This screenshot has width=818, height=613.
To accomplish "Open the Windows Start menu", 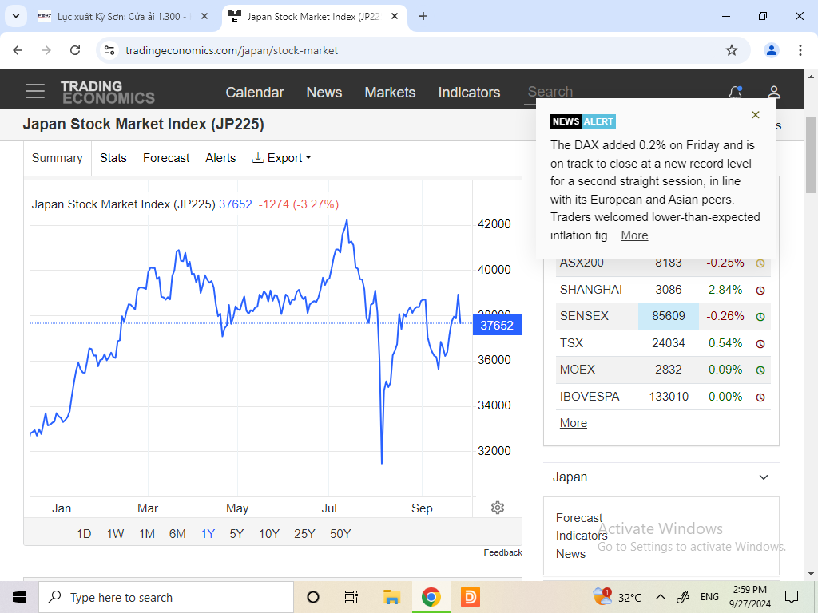I will click(x=19, y=597).
